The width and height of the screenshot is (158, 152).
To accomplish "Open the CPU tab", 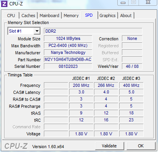I will (11, 16).
